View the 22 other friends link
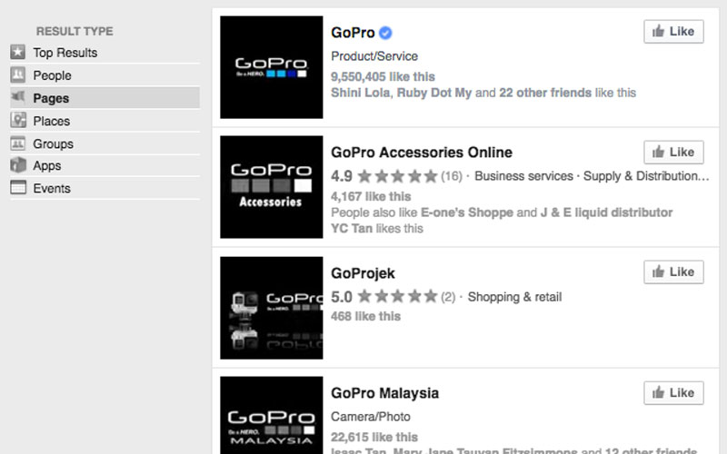727x454 pixels. [545, 93]
